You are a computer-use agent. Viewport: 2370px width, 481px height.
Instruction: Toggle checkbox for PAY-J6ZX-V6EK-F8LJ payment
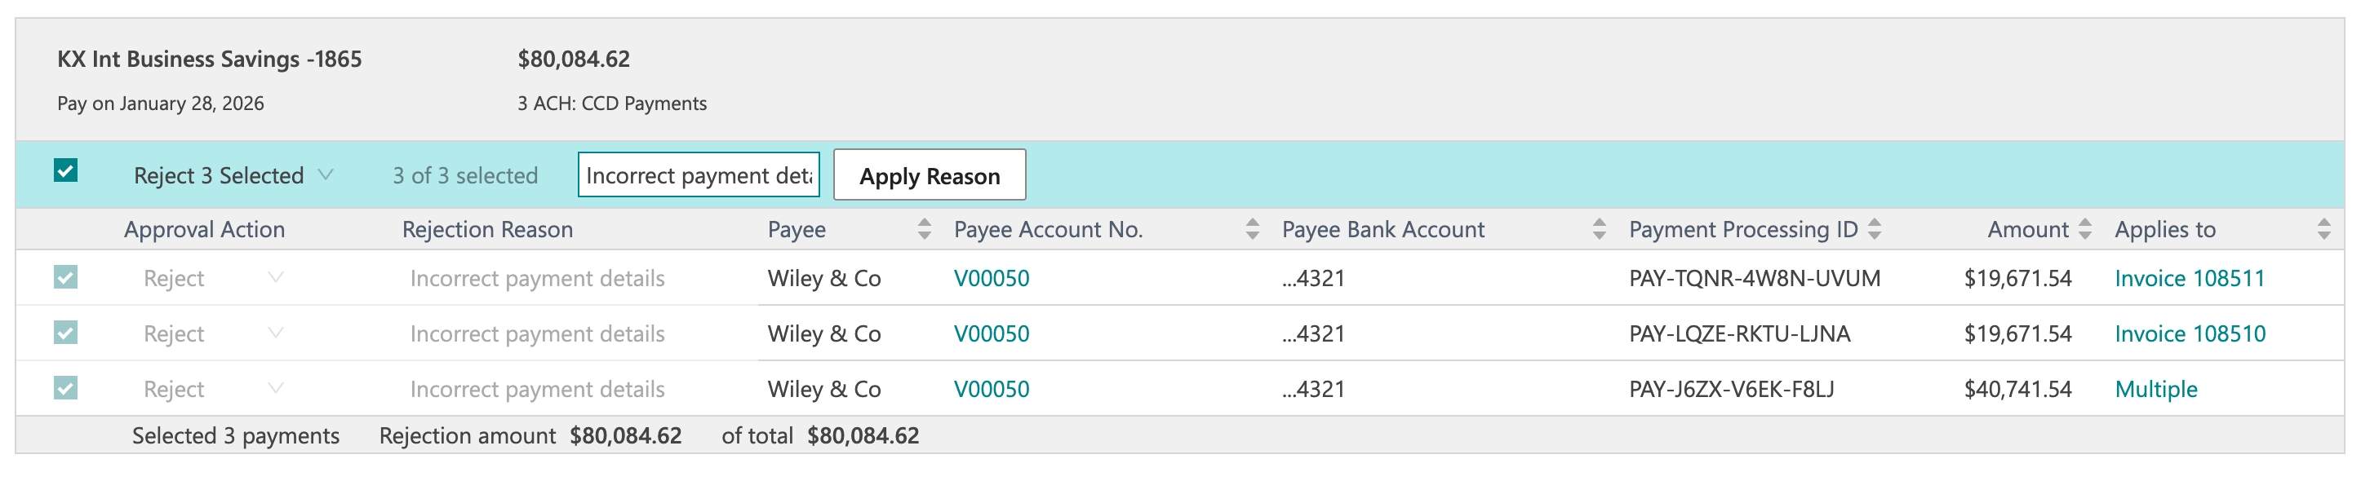[65, 388]
